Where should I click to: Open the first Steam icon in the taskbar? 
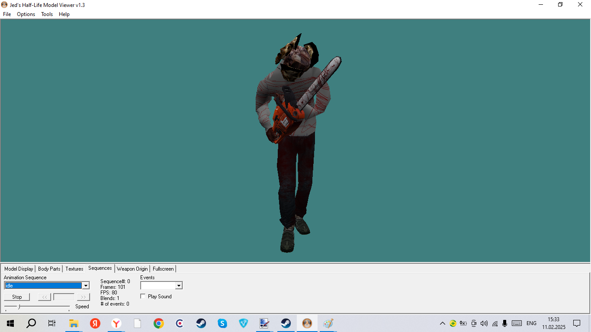[201, 323]
